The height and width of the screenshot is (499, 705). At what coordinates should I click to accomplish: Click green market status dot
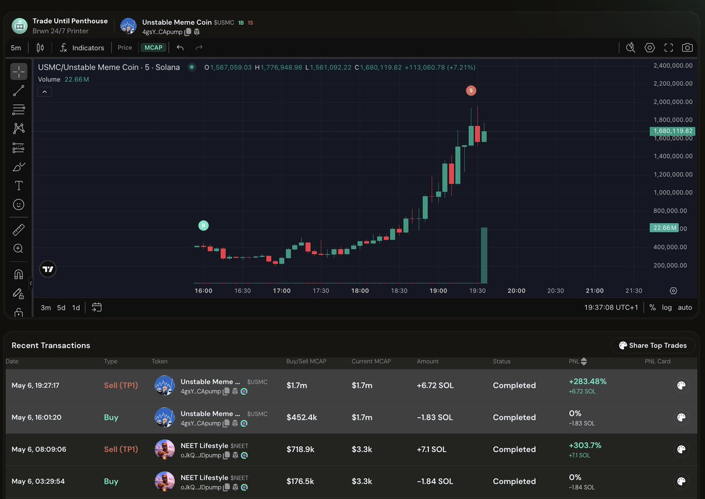coord(192,67)
